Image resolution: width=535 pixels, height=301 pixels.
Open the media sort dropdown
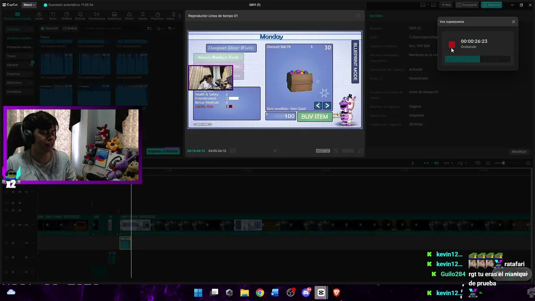[160, 28]
